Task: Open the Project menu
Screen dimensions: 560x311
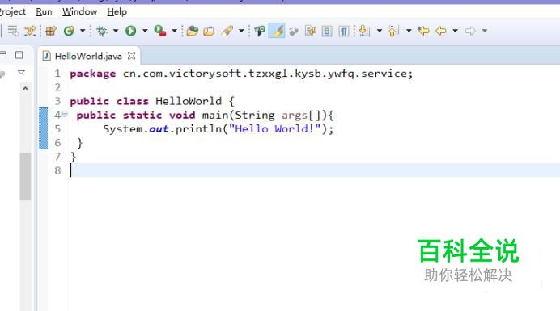Action: coord(12,12)
